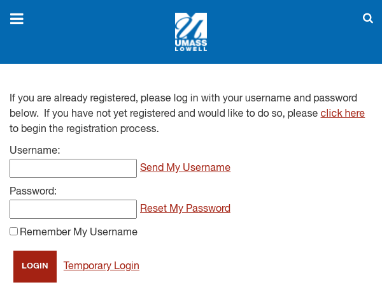Image resolution: width=382 pixels, height=287 pixels.
Task: Open the site search magnifier icon
Action: [x=367, y=18]
